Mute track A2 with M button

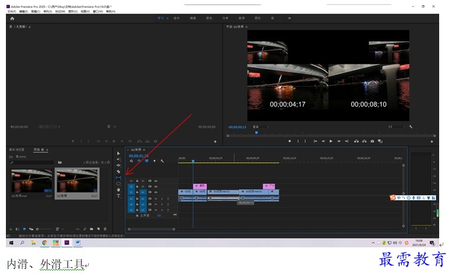click(x=156, y=204)
